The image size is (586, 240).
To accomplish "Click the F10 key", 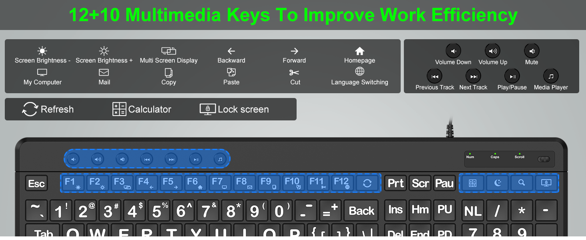I will 293,183.
